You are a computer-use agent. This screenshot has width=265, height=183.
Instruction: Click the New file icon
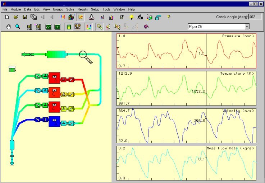[7, 17]
